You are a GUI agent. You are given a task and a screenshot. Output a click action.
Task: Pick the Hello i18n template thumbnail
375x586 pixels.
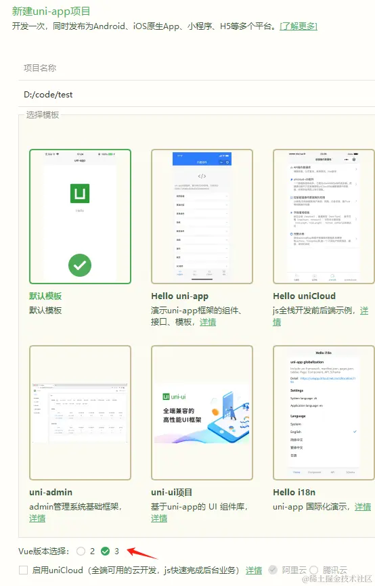[324, 413]
